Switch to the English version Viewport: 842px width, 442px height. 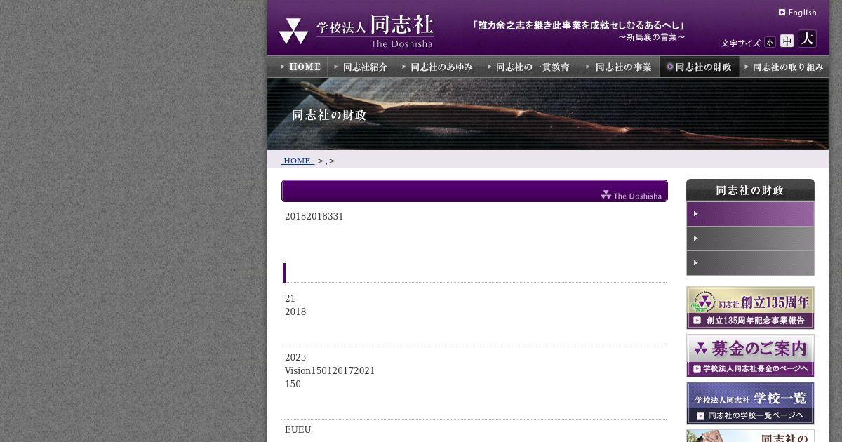tap(797, 13)
